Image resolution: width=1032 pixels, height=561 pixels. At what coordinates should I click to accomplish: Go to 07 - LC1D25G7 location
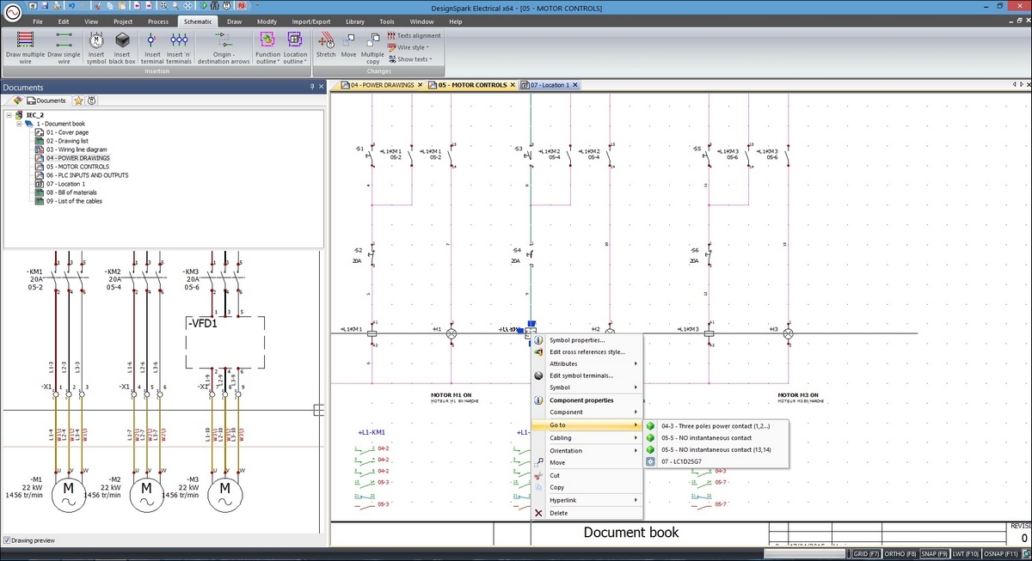coord(716,461)
